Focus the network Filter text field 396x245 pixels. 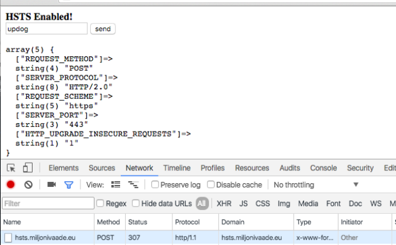(x=49, y=203)
